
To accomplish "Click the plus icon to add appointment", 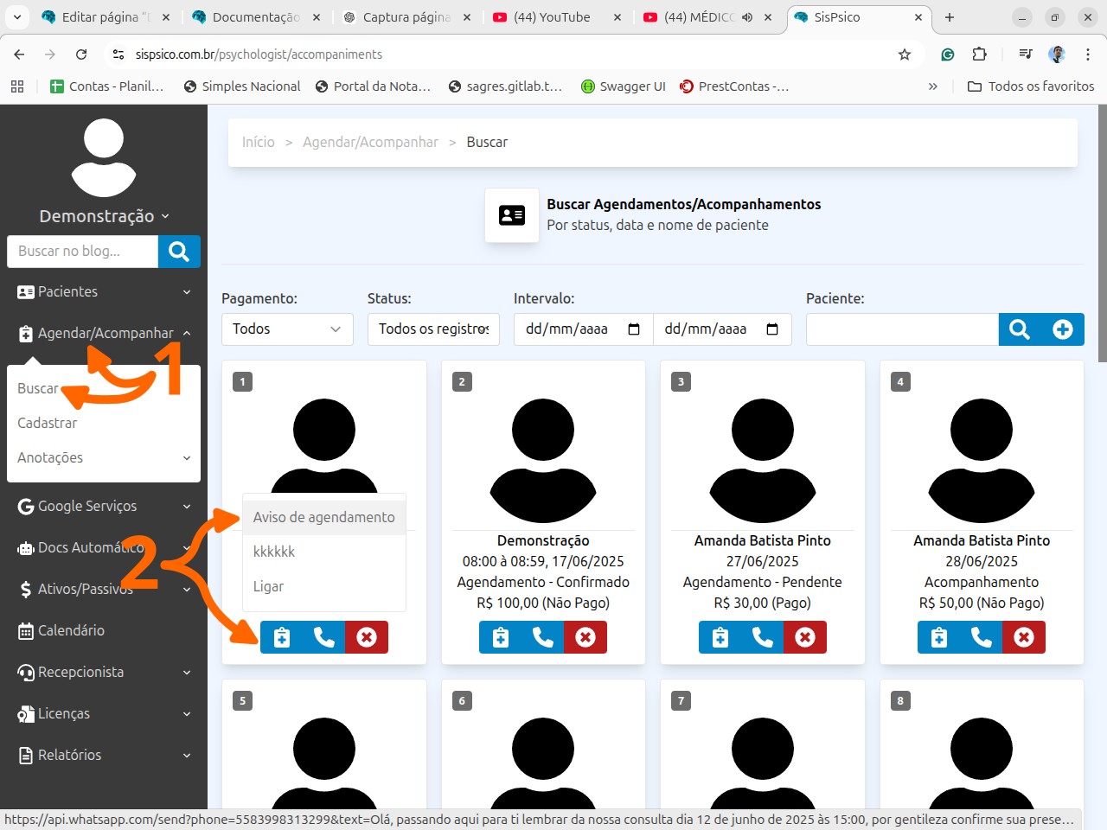I will click(x=1063, y=329).
